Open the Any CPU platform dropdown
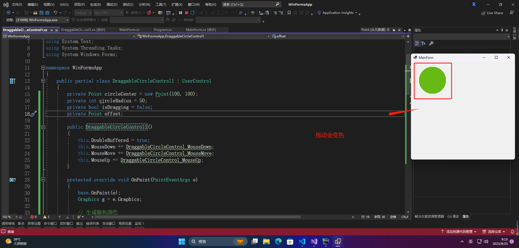The width and height of the screenshot is (519, 248). click(108, 12)
